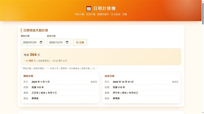Click 星期四 weekday in the start date card
The image size is (204, 114).
coord(94,82)
